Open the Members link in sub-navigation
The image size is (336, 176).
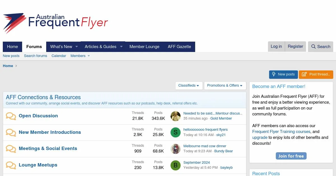[78, 56]
